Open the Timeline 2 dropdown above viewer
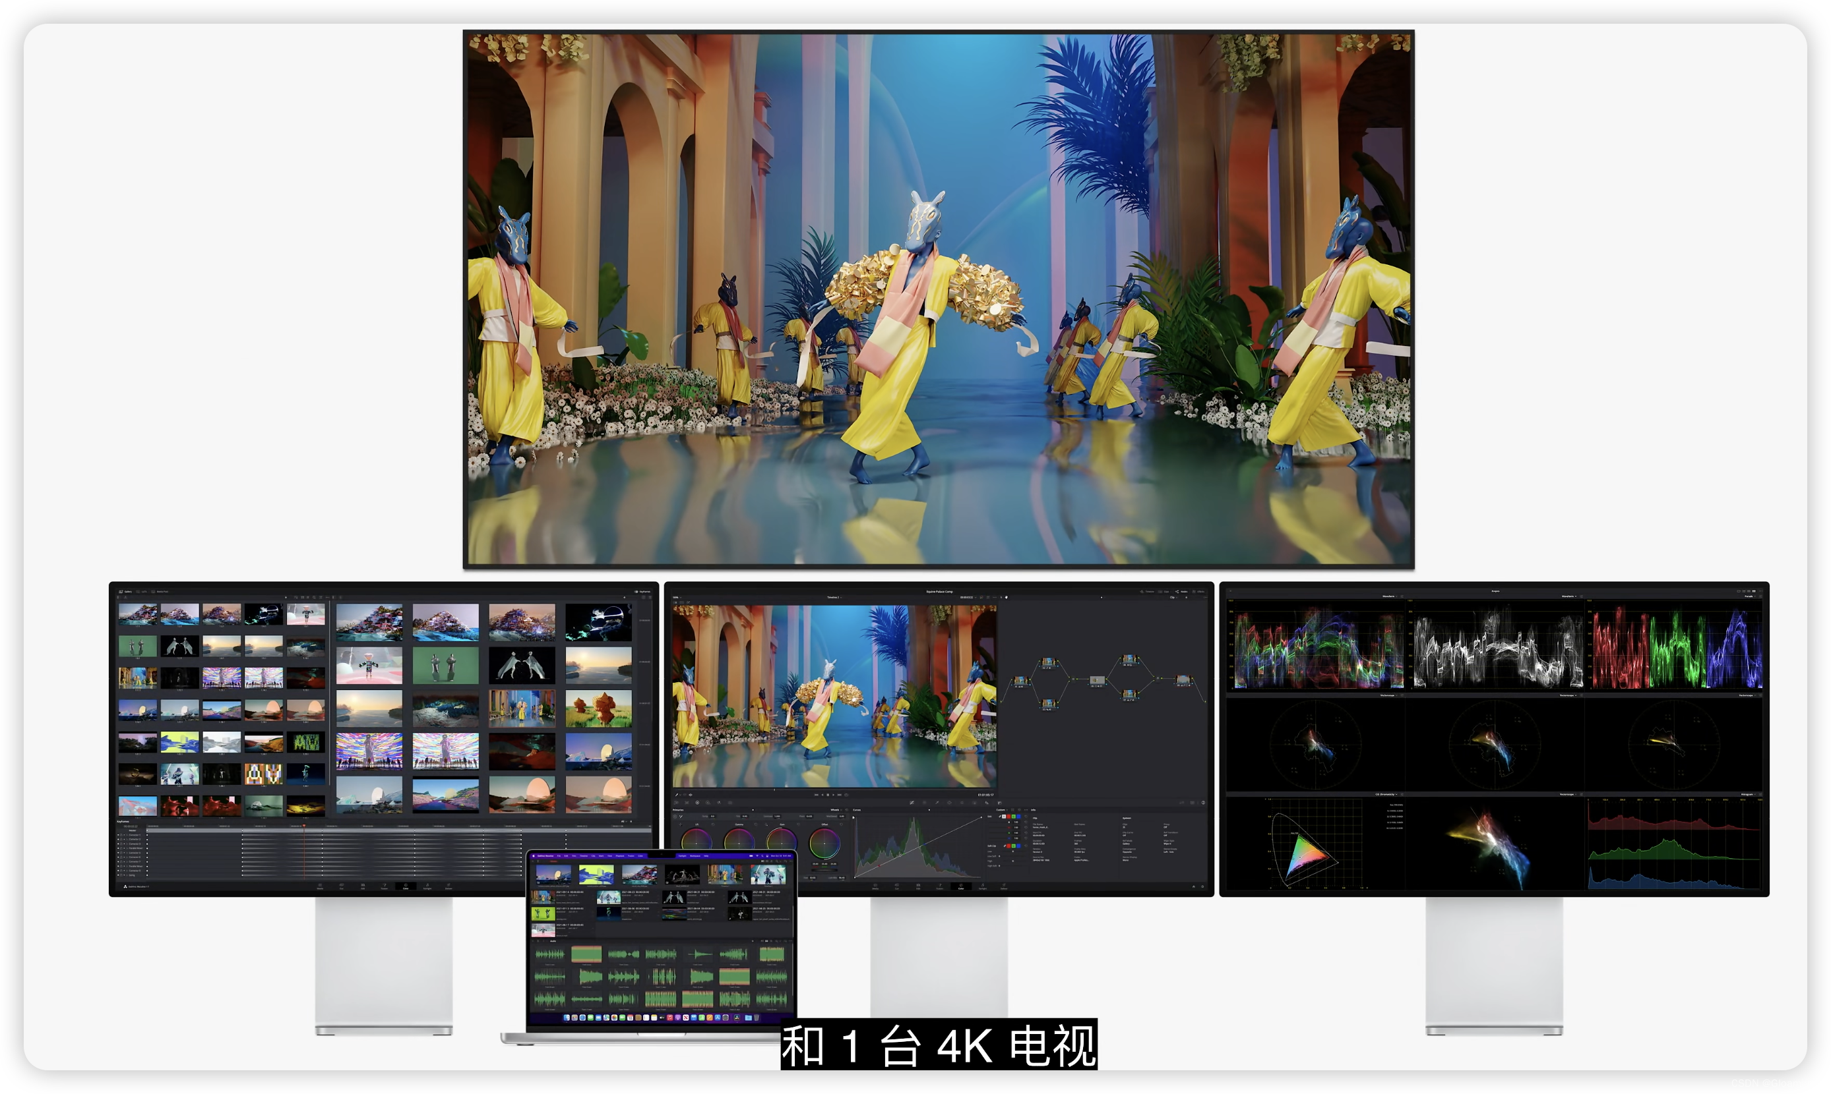This screenshot has height=1094, width=1831. point(834,598)
